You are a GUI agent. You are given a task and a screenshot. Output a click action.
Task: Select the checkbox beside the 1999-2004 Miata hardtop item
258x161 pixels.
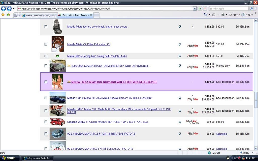click(x=46, y=66)
